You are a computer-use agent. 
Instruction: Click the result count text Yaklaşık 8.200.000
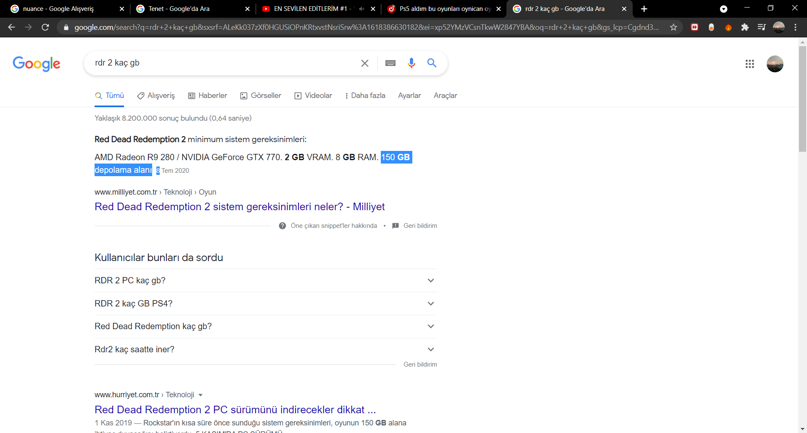pyautogui.click(x=173, y=118)
